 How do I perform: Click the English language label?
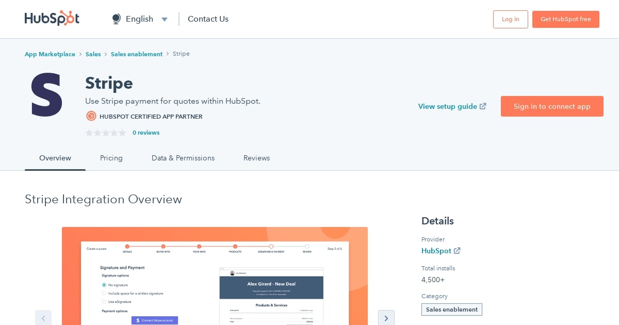[x=139, y=19]
